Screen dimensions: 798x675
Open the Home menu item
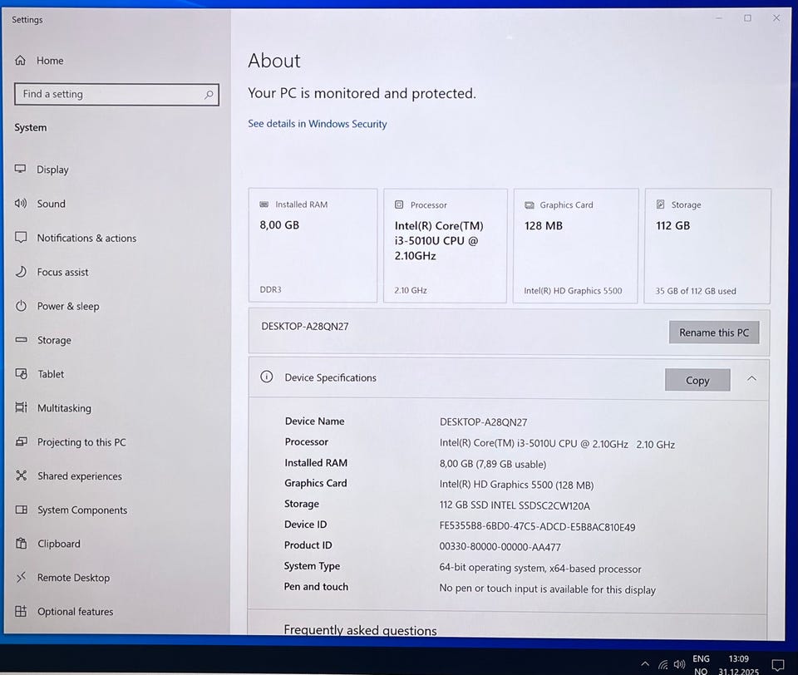click(x=50, y=61)
